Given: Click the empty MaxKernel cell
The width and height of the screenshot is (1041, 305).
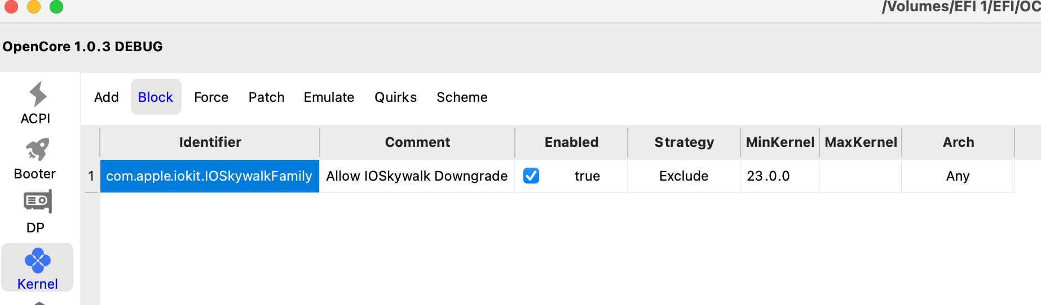Looking at the screenshot, I should pos(860,176).
